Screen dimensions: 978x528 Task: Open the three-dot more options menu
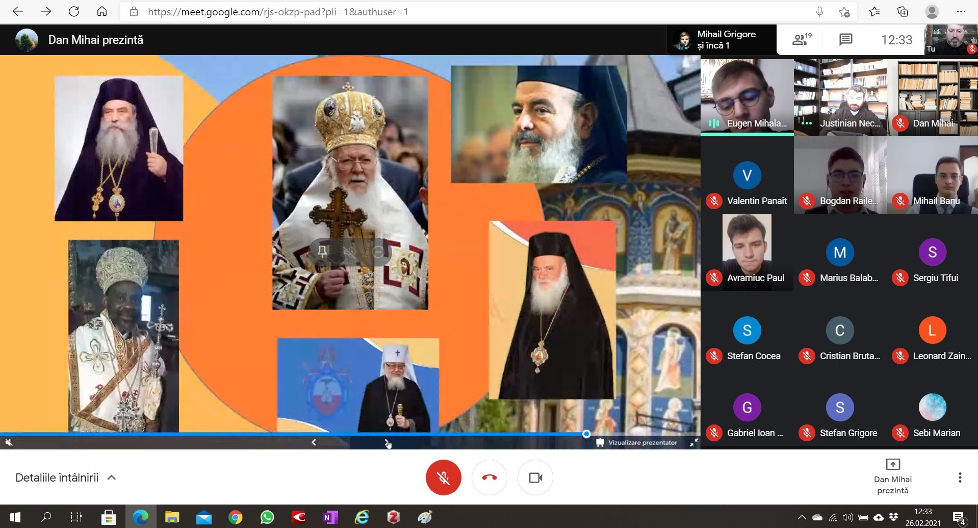[x=960, y=477]
